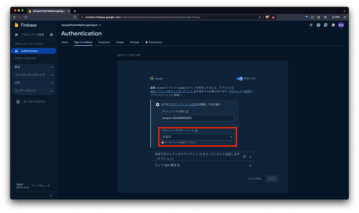Open the SHA-1 リリースのフィンガープリント link
The height and width of the screenshot is (213, 359).
(x=173, y=92)
